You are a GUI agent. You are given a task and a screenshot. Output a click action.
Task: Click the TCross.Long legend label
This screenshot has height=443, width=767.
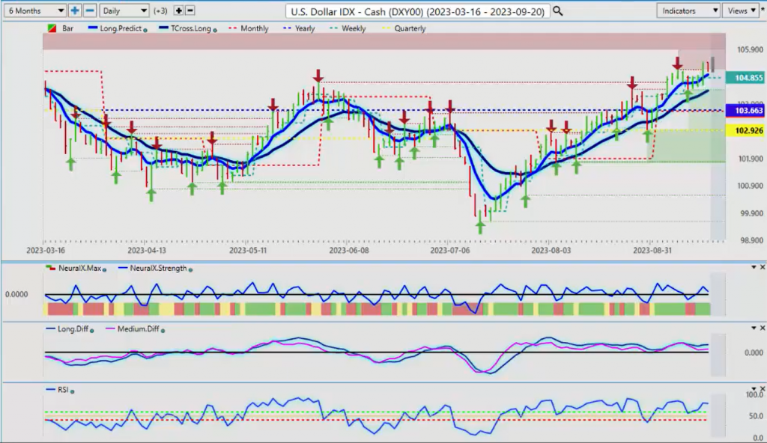point(191,28)
